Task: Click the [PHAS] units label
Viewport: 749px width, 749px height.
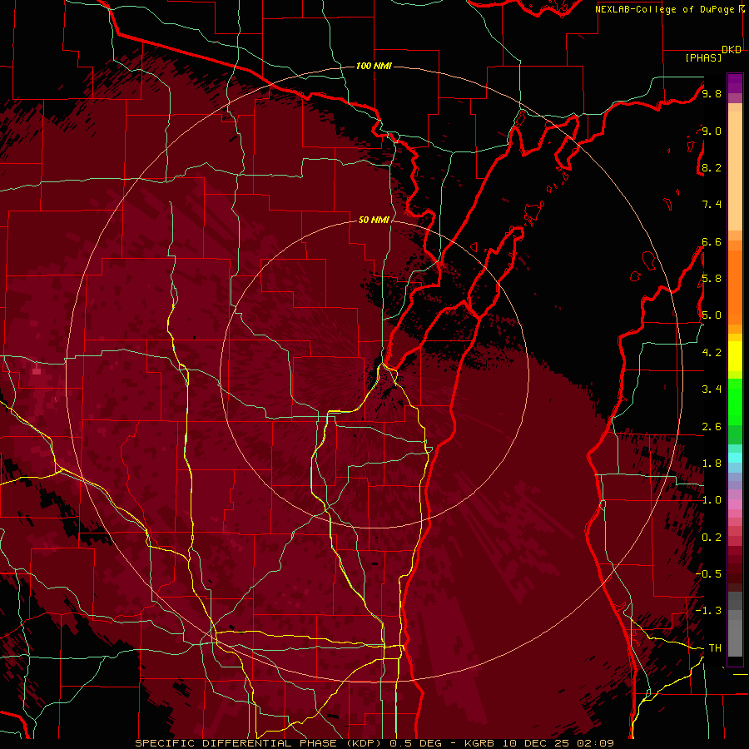Action: (703, 57)
